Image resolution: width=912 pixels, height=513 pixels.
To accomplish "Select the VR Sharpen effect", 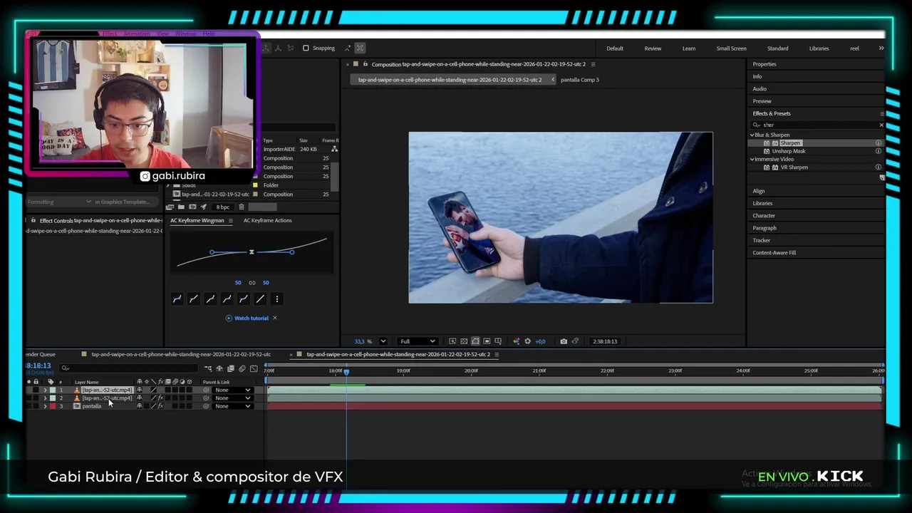I will [794, 167].
